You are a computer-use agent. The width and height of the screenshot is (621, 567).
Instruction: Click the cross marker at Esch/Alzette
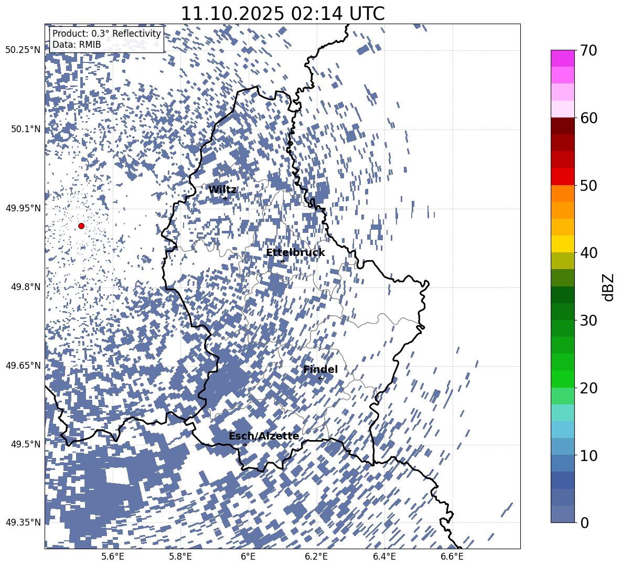[245, 445]
